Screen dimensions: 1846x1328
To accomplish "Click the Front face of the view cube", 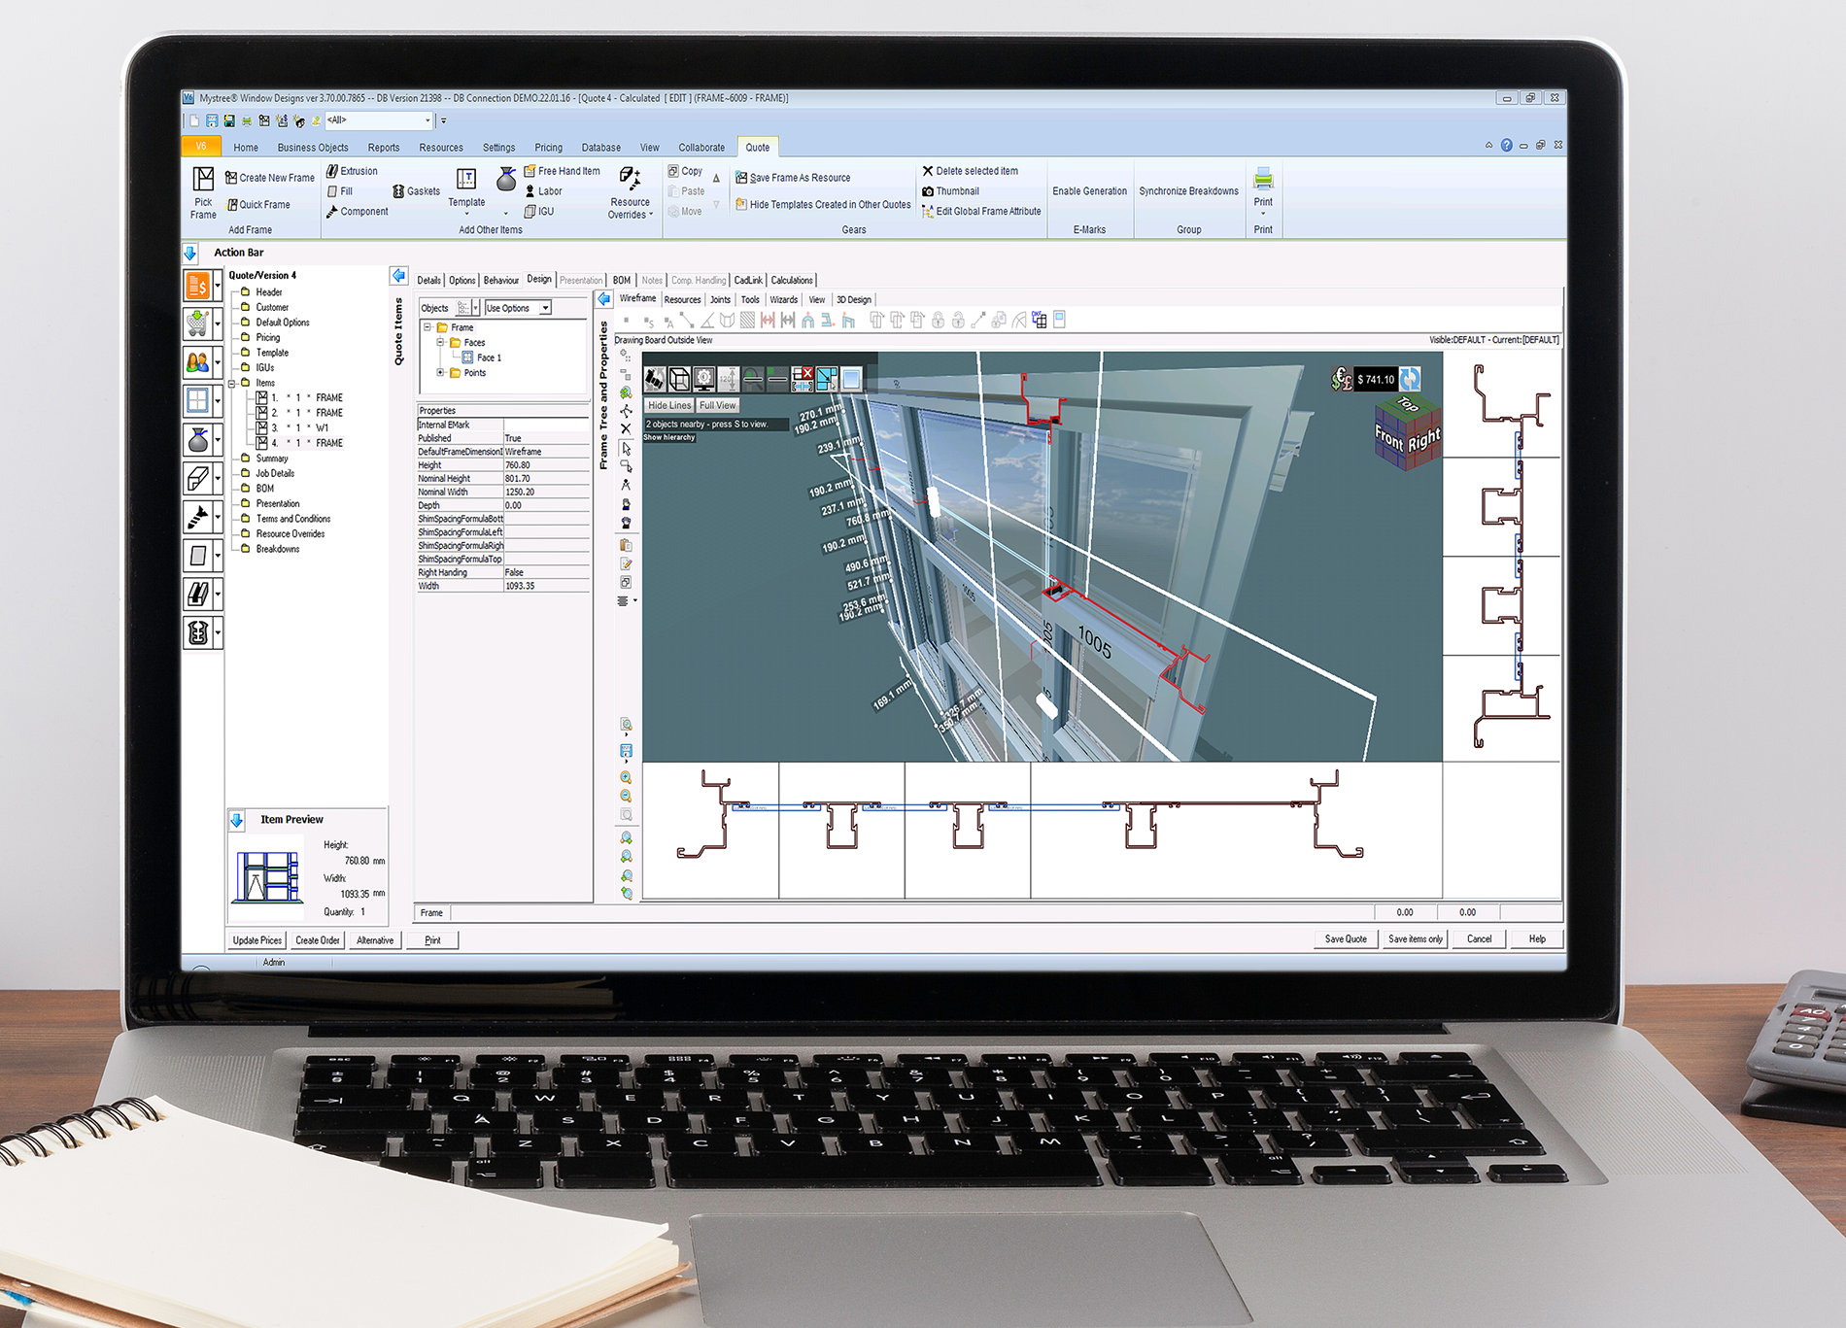I will 1389,440.
